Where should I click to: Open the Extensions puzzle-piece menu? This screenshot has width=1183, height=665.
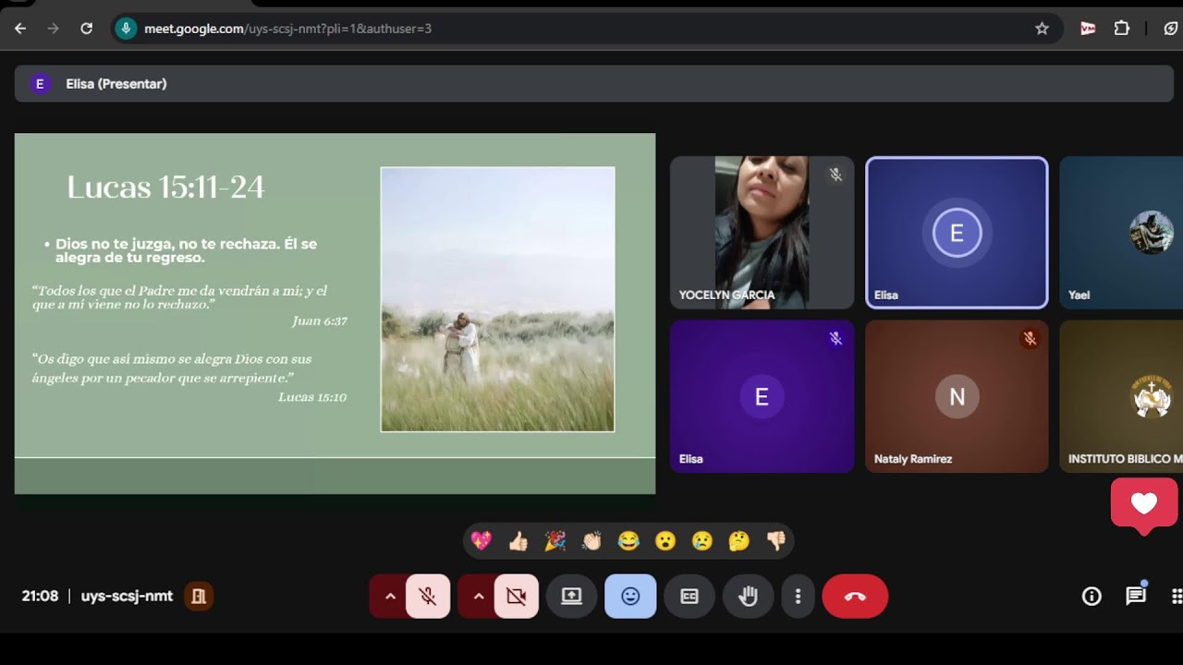[x=1122, y=29]
